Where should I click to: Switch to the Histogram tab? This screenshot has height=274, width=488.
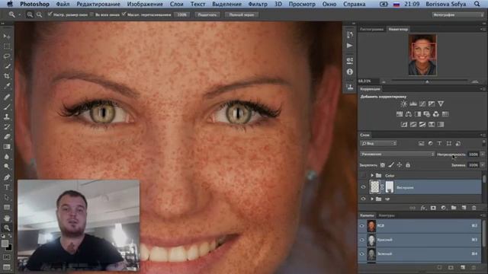coord(372,29)
